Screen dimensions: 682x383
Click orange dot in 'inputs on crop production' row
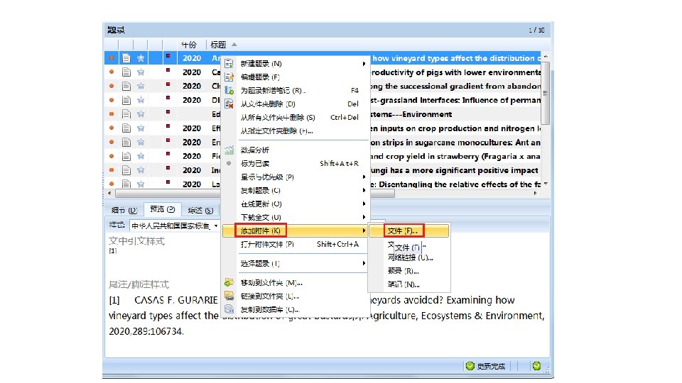click(112, 128)
